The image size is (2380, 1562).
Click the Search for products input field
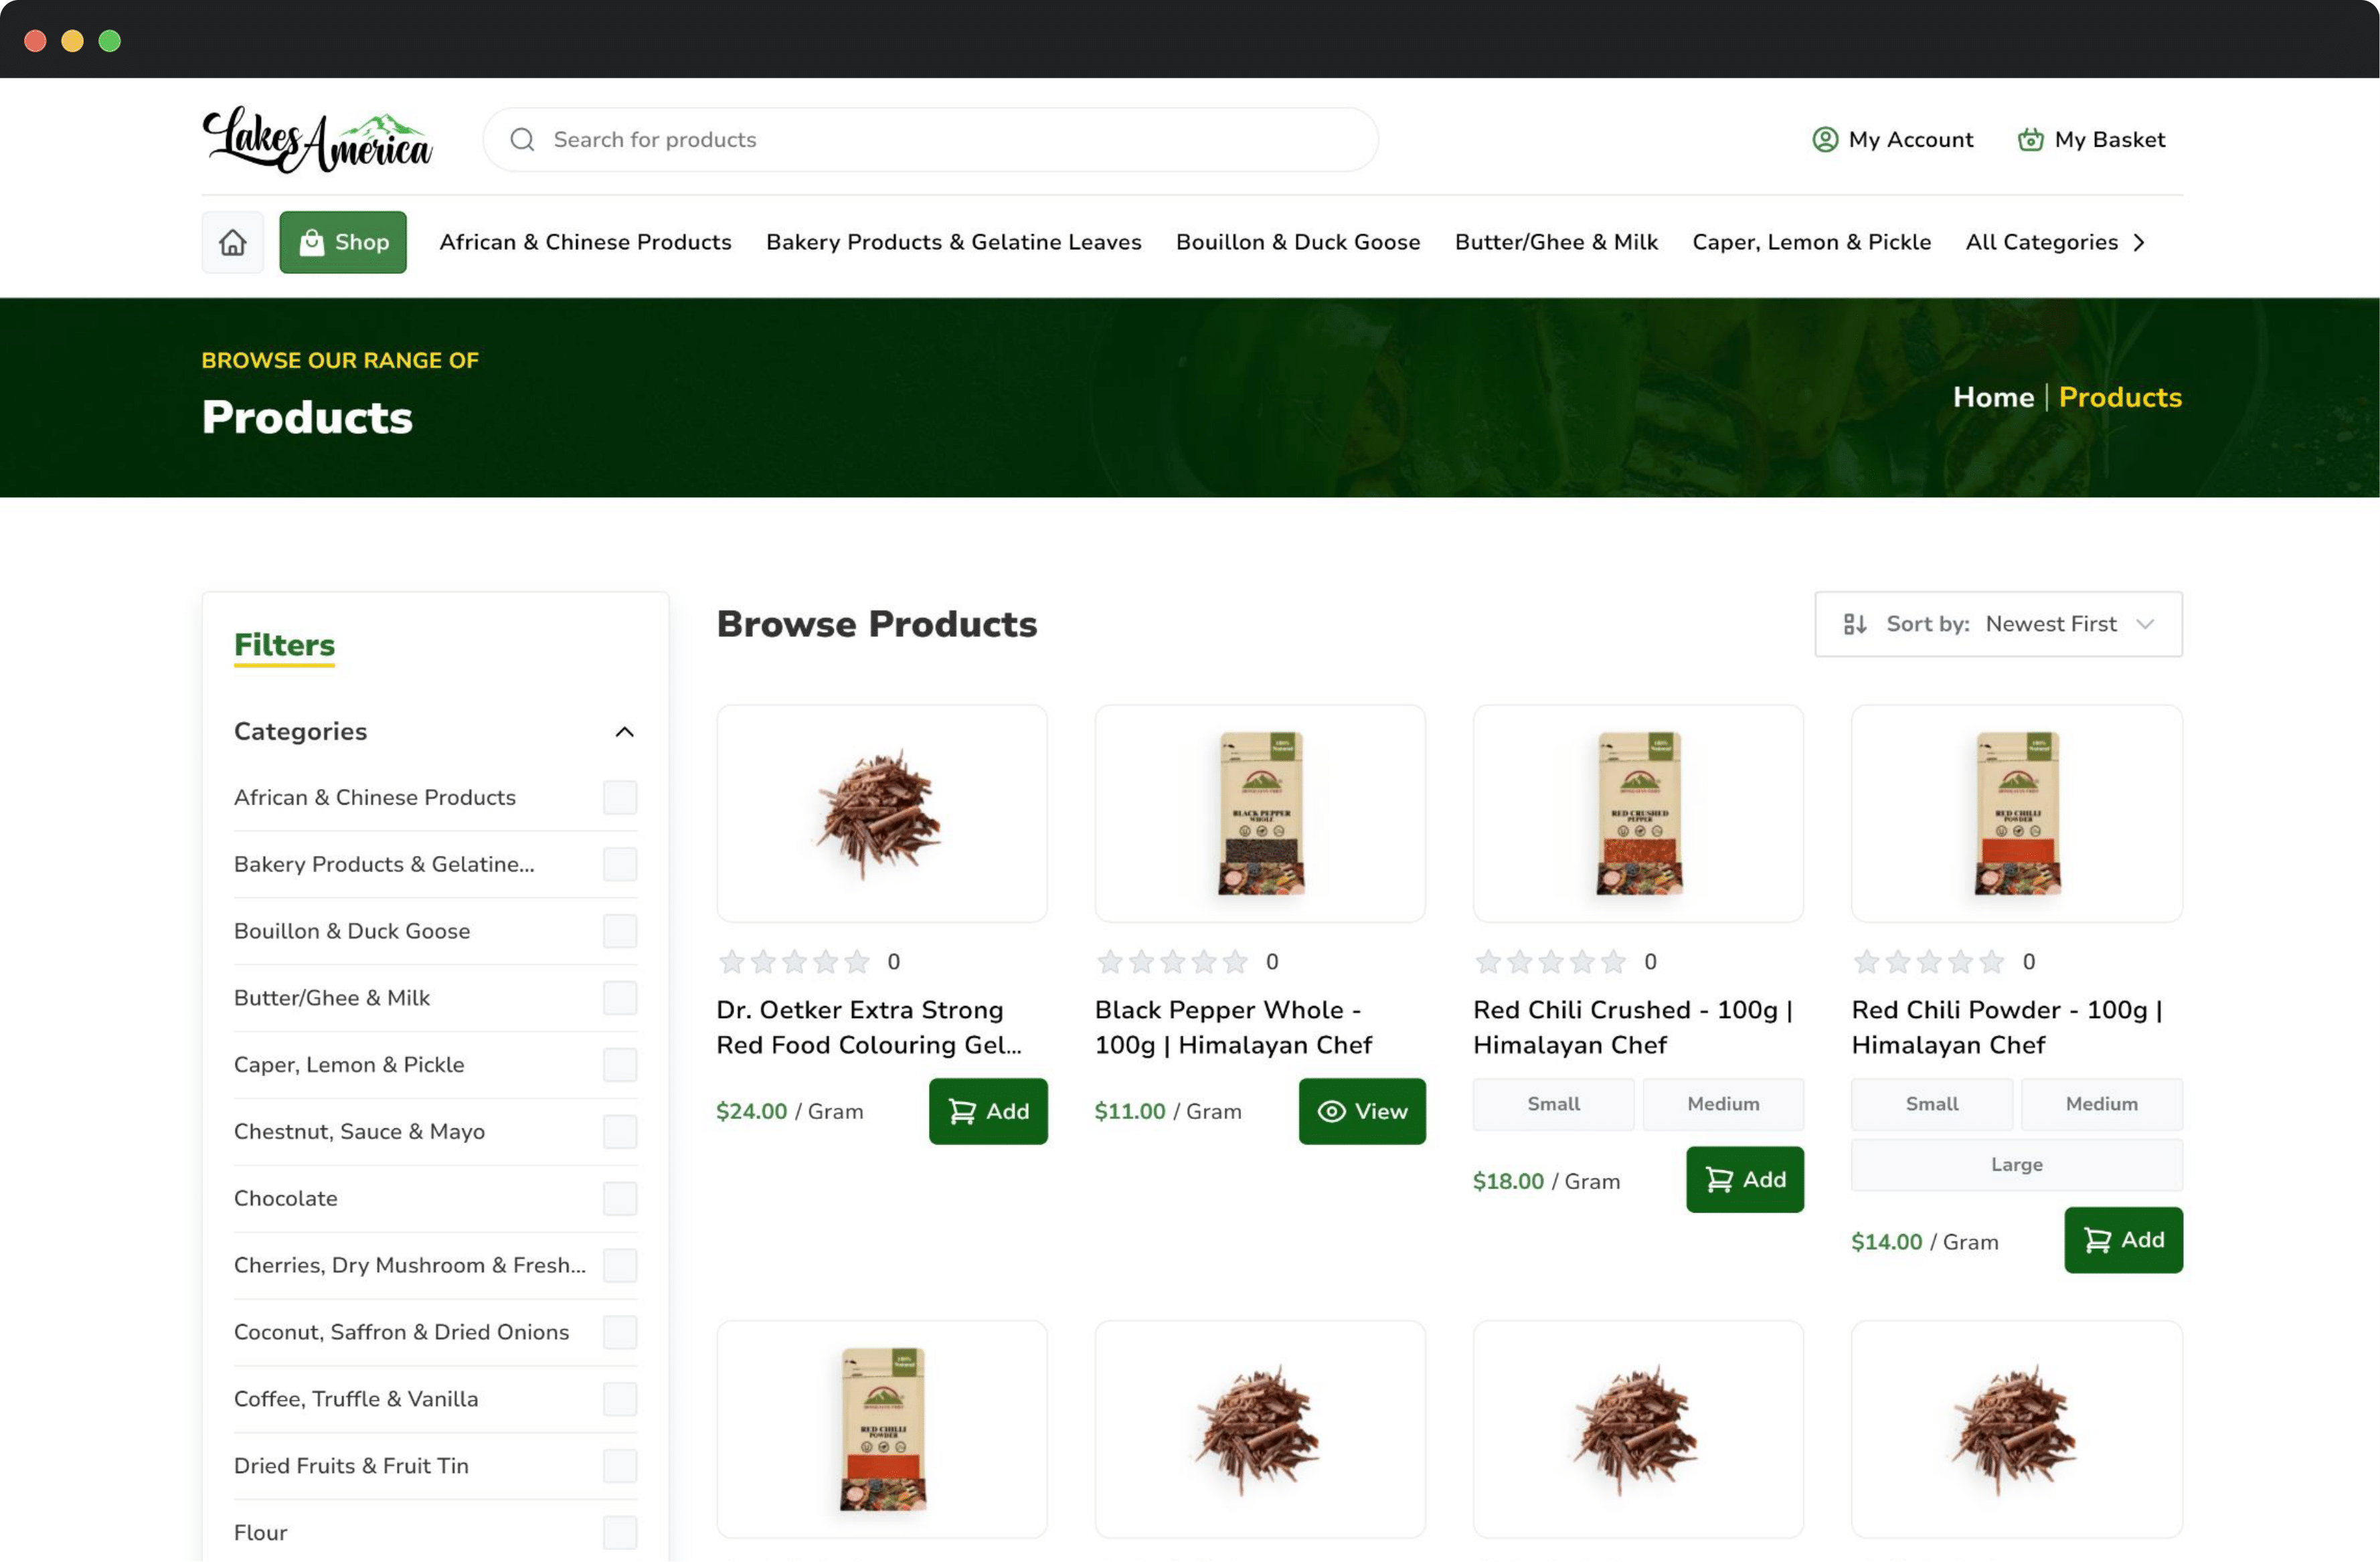(950, 139)
